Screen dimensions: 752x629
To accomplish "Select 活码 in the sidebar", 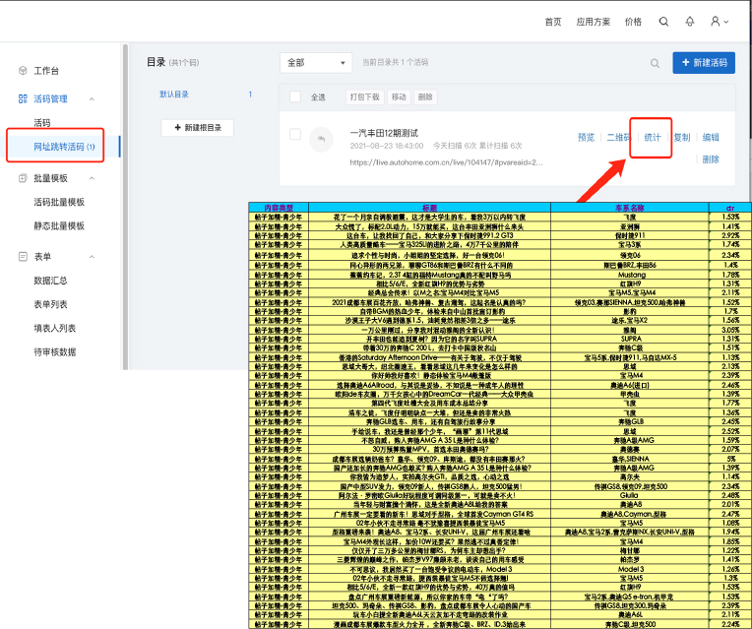I will click(x=41, y=123).
